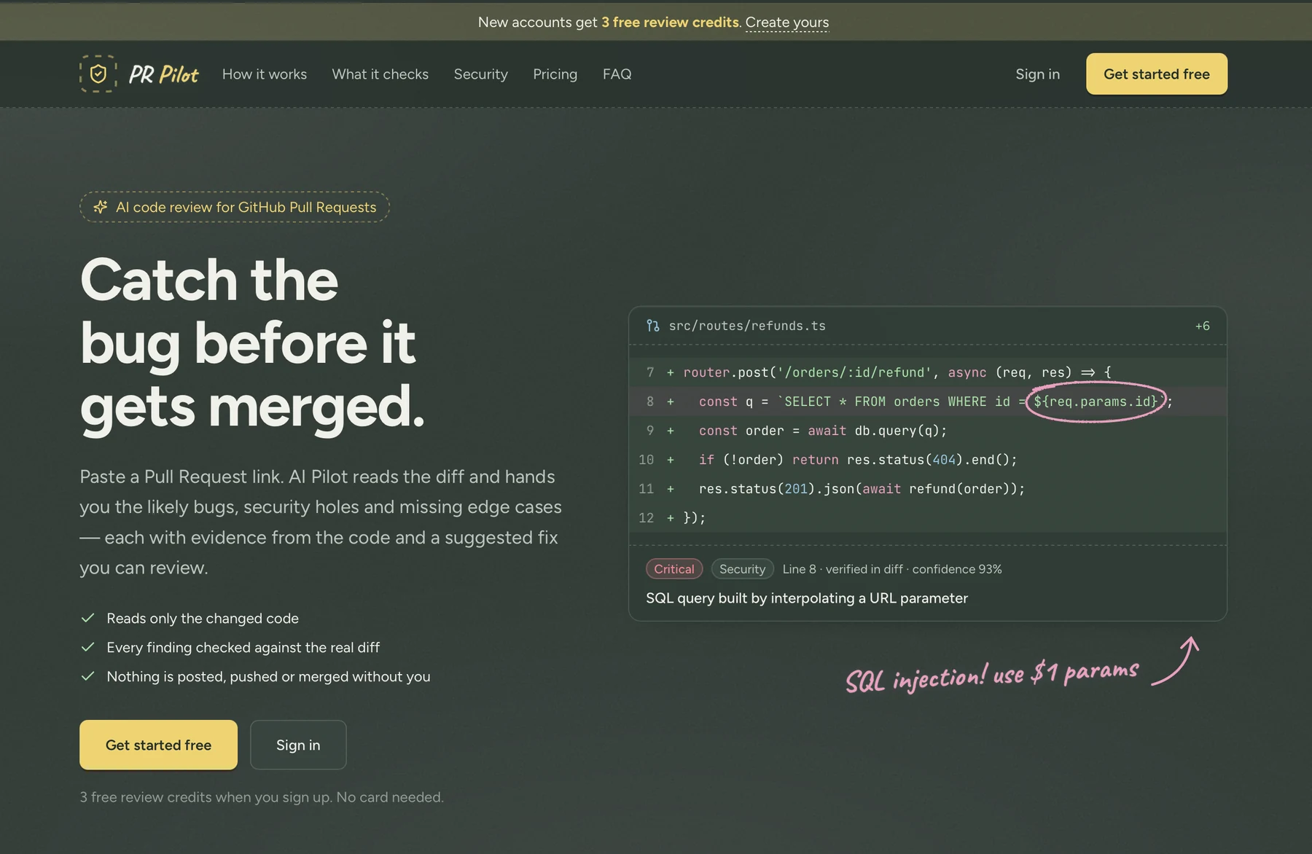Click Line 8 · verified in diff confidence text
The image size is (1312, 854).
tap(892, 569)
